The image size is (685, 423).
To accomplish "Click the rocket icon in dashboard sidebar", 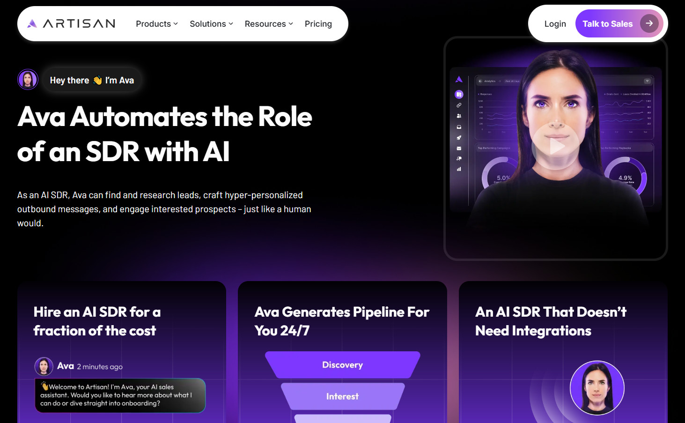I will tap(459, 138).
